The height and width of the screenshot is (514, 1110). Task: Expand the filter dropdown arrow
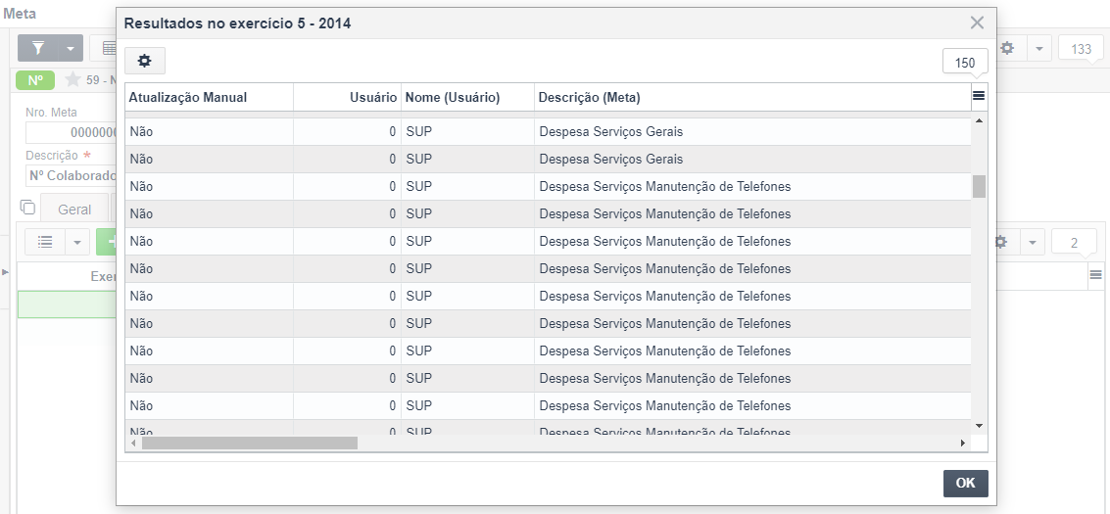coord(71,49)
